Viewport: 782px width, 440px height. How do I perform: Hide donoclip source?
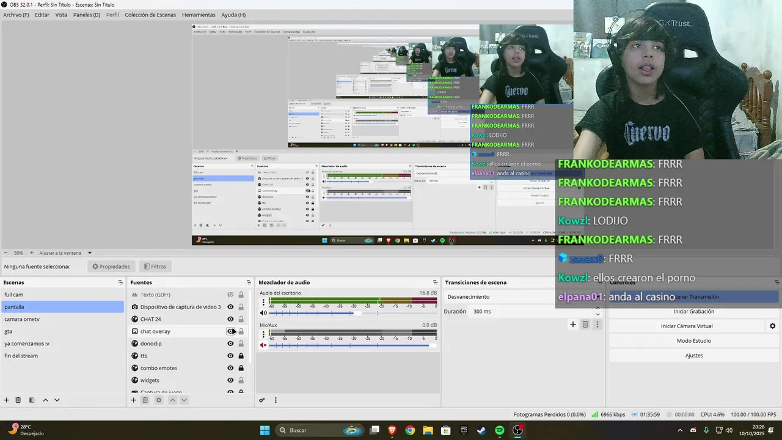click(x=230, y=343)
